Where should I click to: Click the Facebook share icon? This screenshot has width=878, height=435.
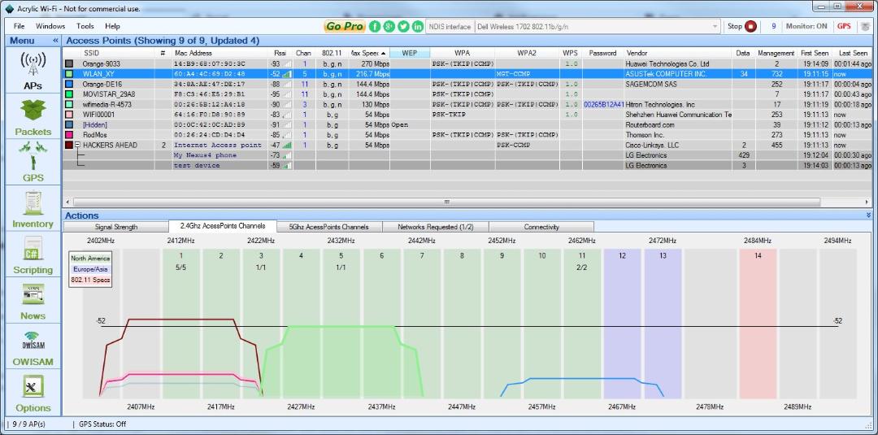coord(375,26)
